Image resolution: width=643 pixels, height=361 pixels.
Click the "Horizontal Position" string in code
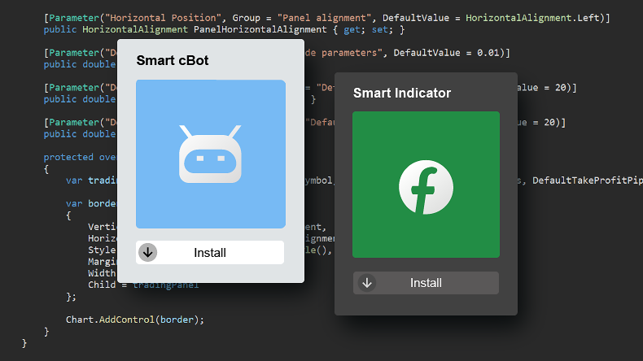pos(164,18)
